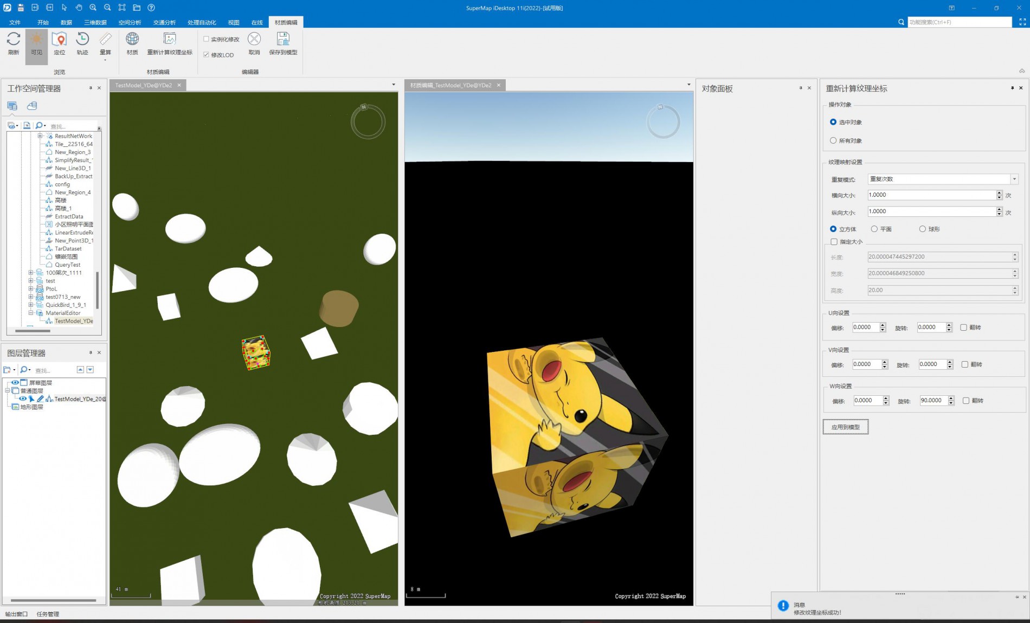Check the W向设置 翻转 checkbox
This screenshot has width=1030, height=623.
(x=965, y=401)
